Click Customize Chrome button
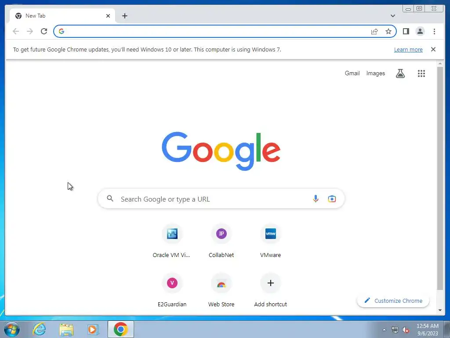450x338 pixels. (x=393, y=301)
